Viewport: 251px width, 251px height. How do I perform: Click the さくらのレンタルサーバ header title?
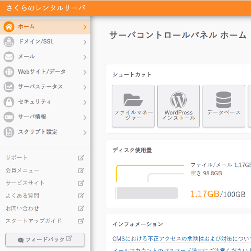[46, 8]
